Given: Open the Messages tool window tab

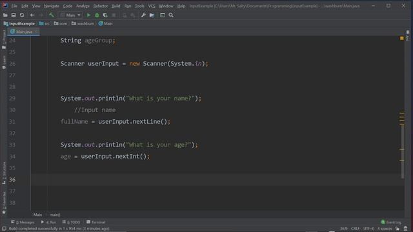Looking at the screenshot, I should (x=23, y=222).
